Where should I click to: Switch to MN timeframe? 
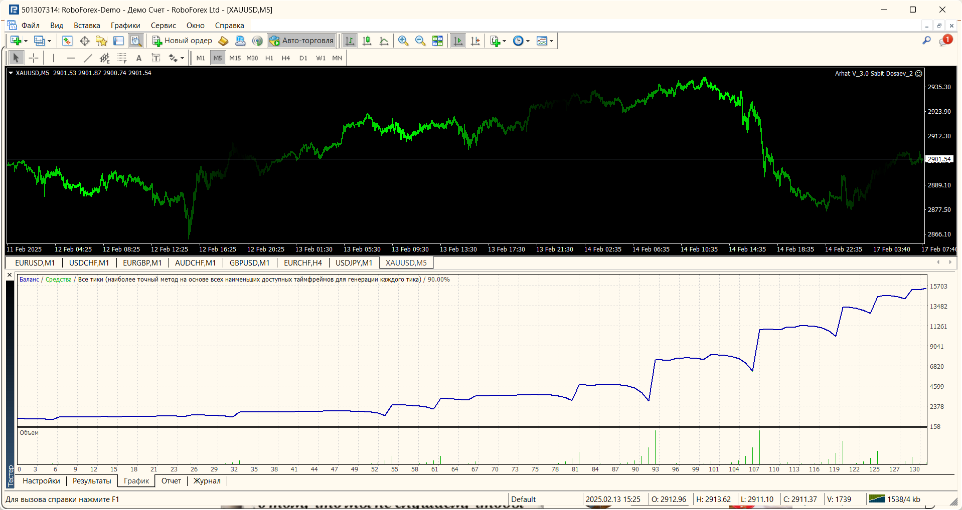pyautogui.click(x=337, y=58)
